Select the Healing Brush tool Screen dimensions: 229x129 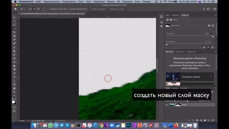(x=14, y=43)
